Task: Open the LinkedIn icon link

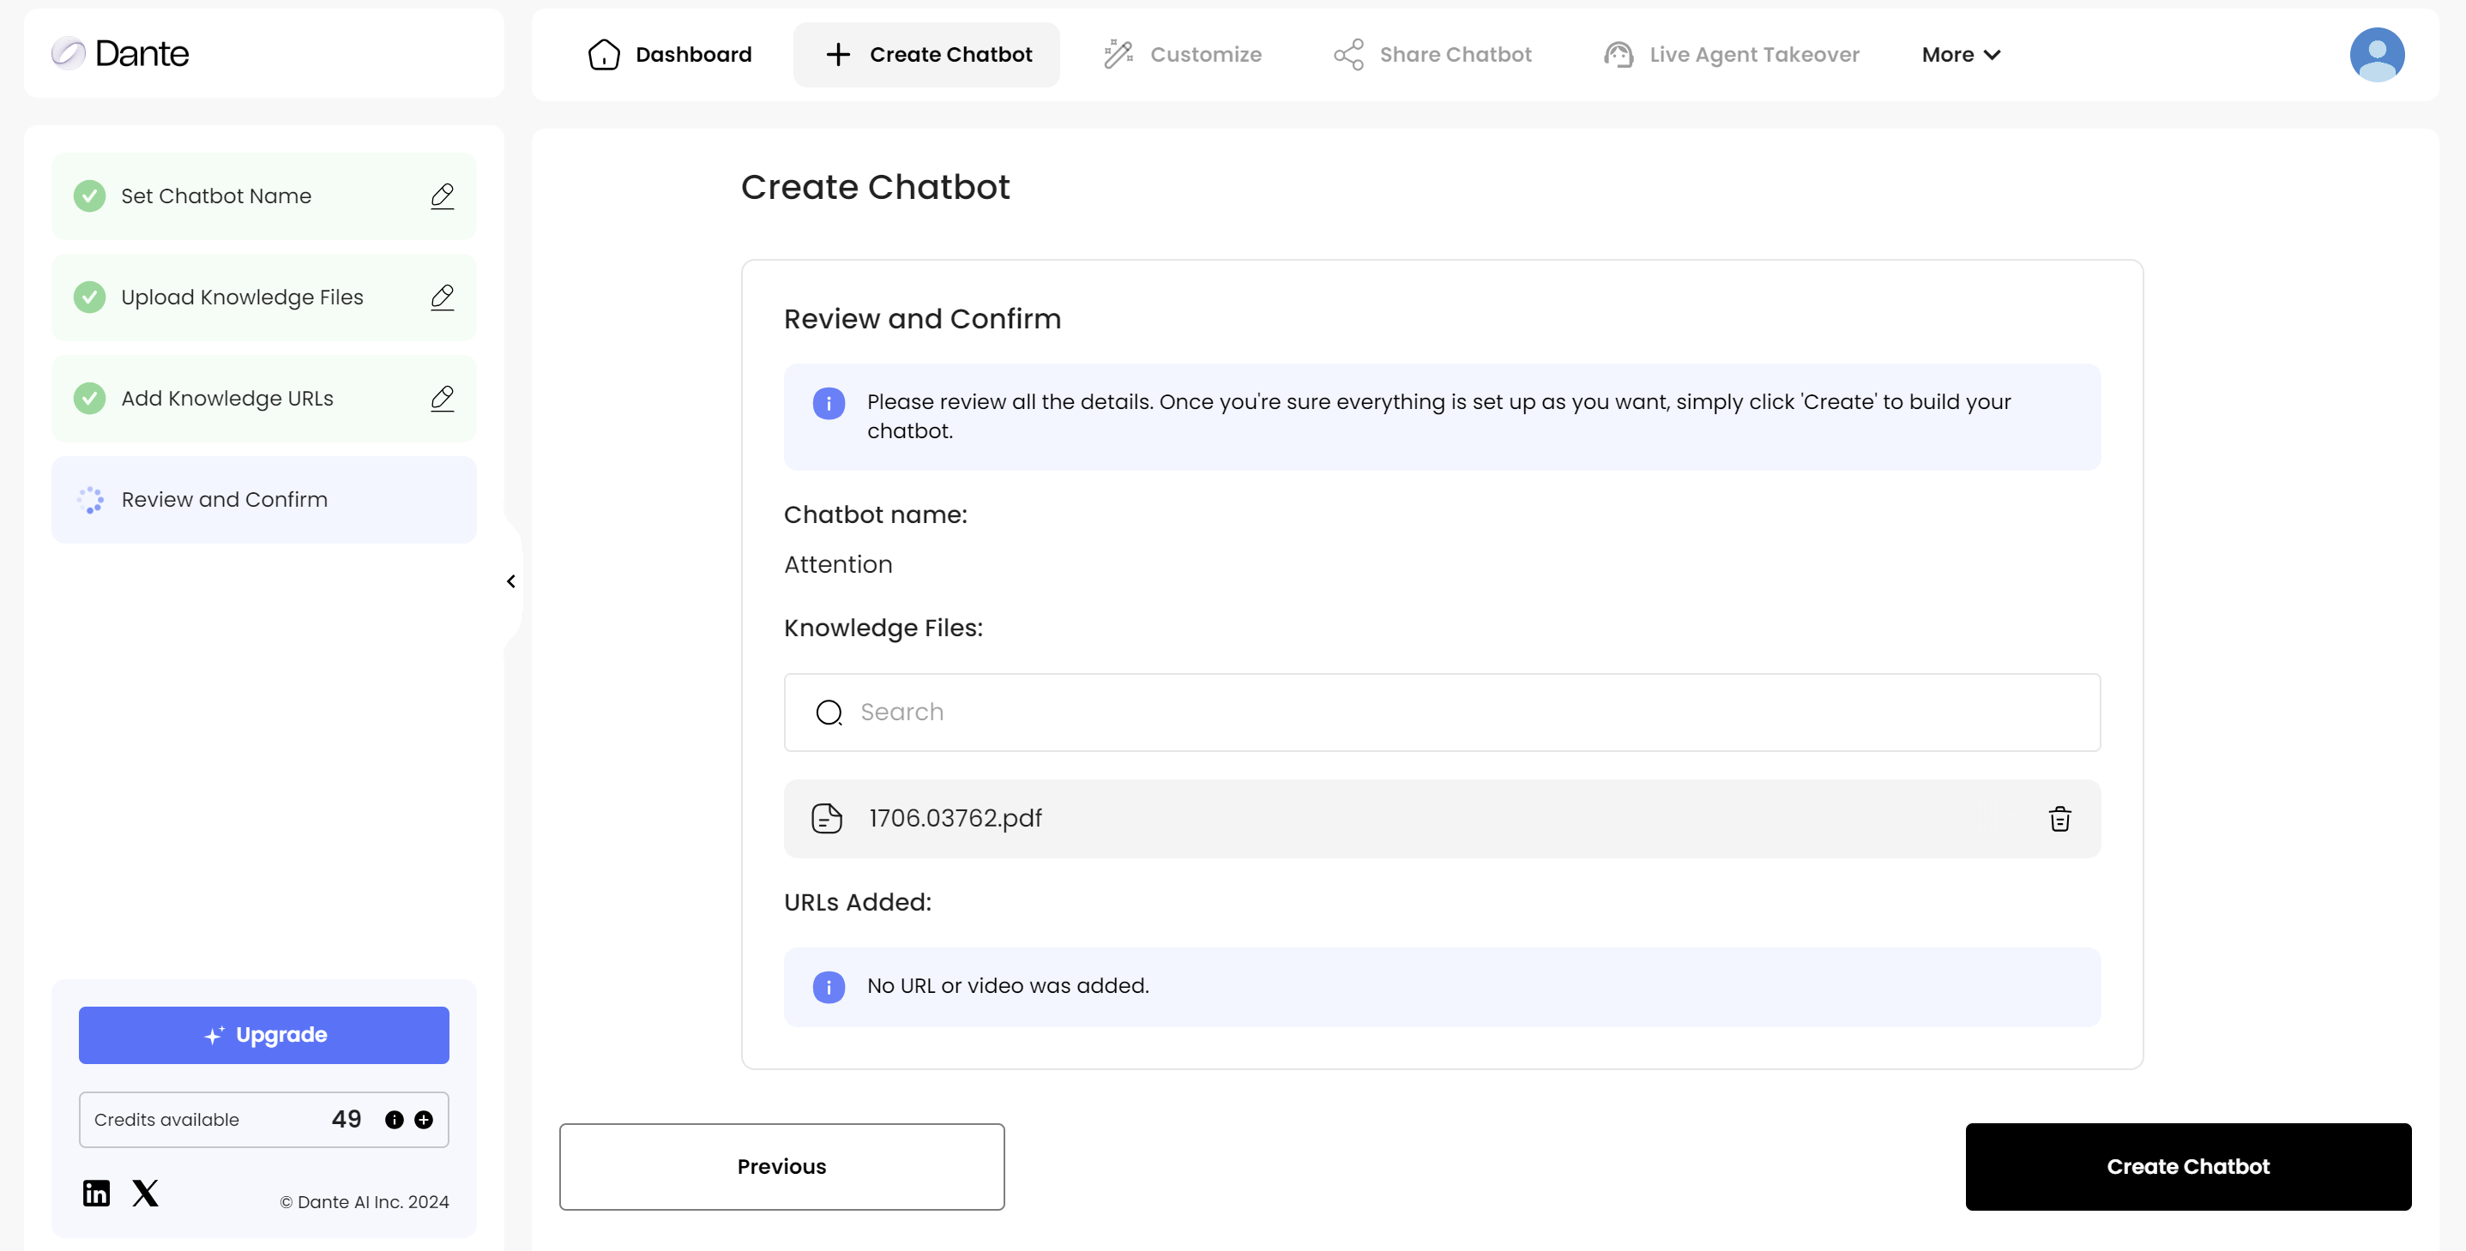Action: coord(96,1193)
